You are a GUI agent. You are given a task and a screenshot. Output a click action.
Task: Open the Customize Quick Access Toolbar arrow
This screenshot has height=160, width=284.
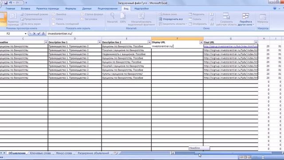coord(26,3)
